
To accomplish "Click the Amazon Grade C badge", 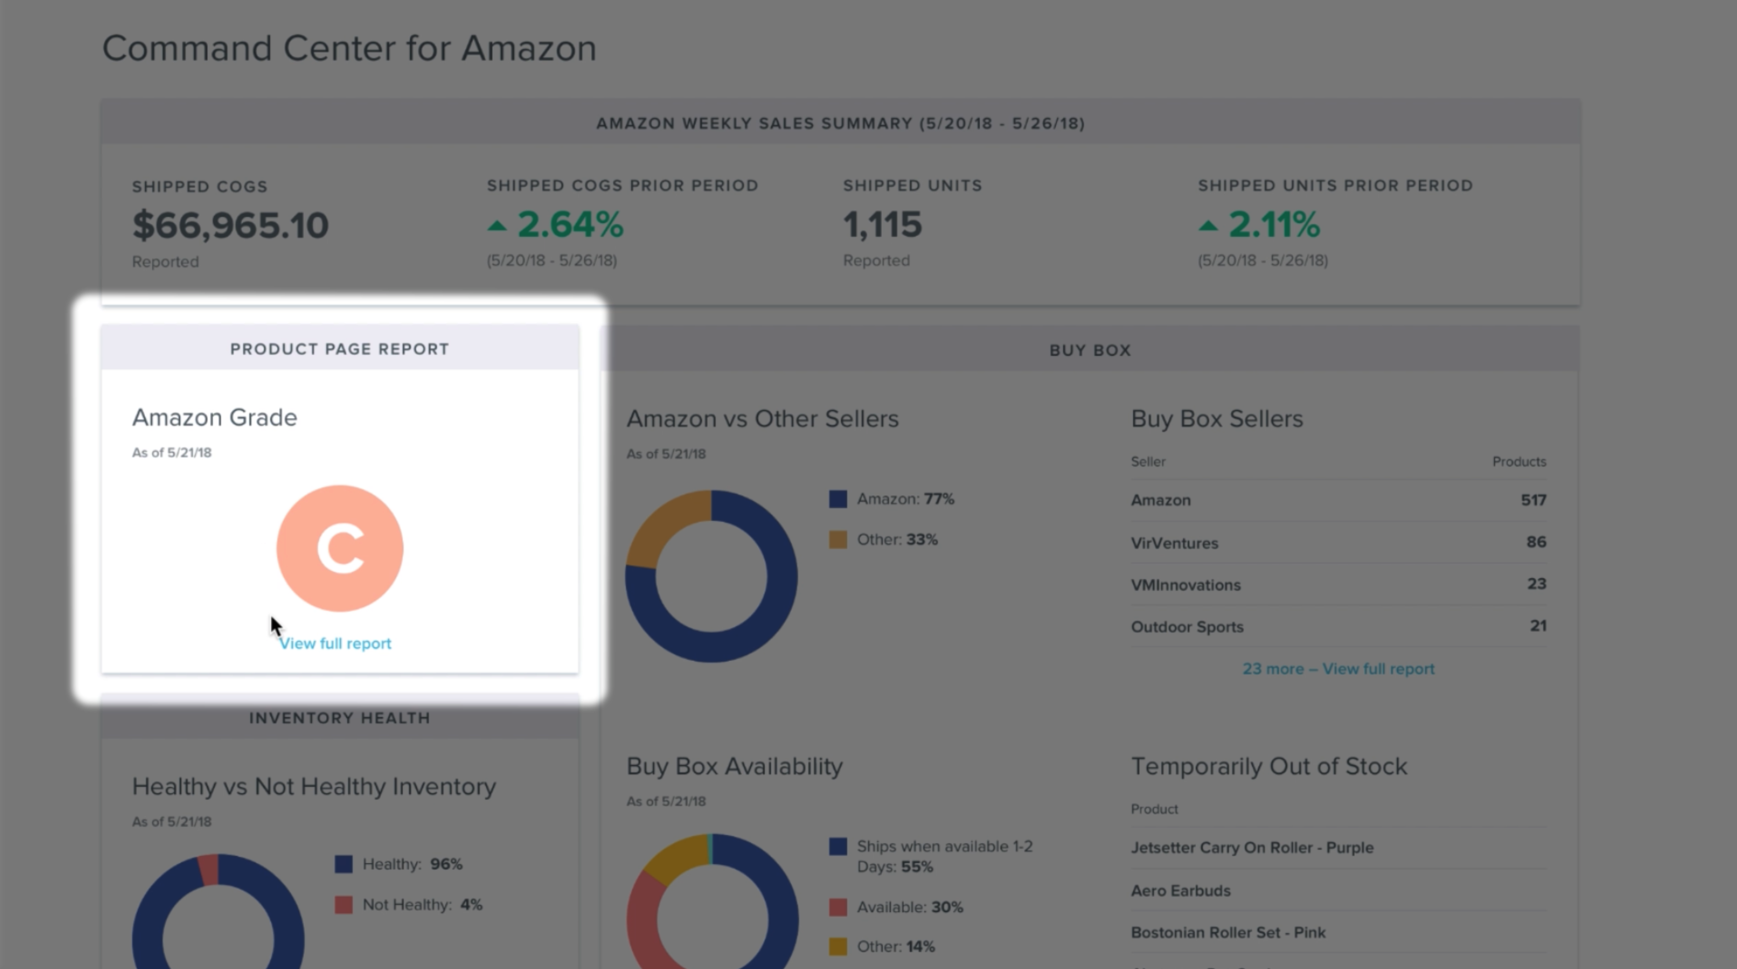I will click(339, 548).
